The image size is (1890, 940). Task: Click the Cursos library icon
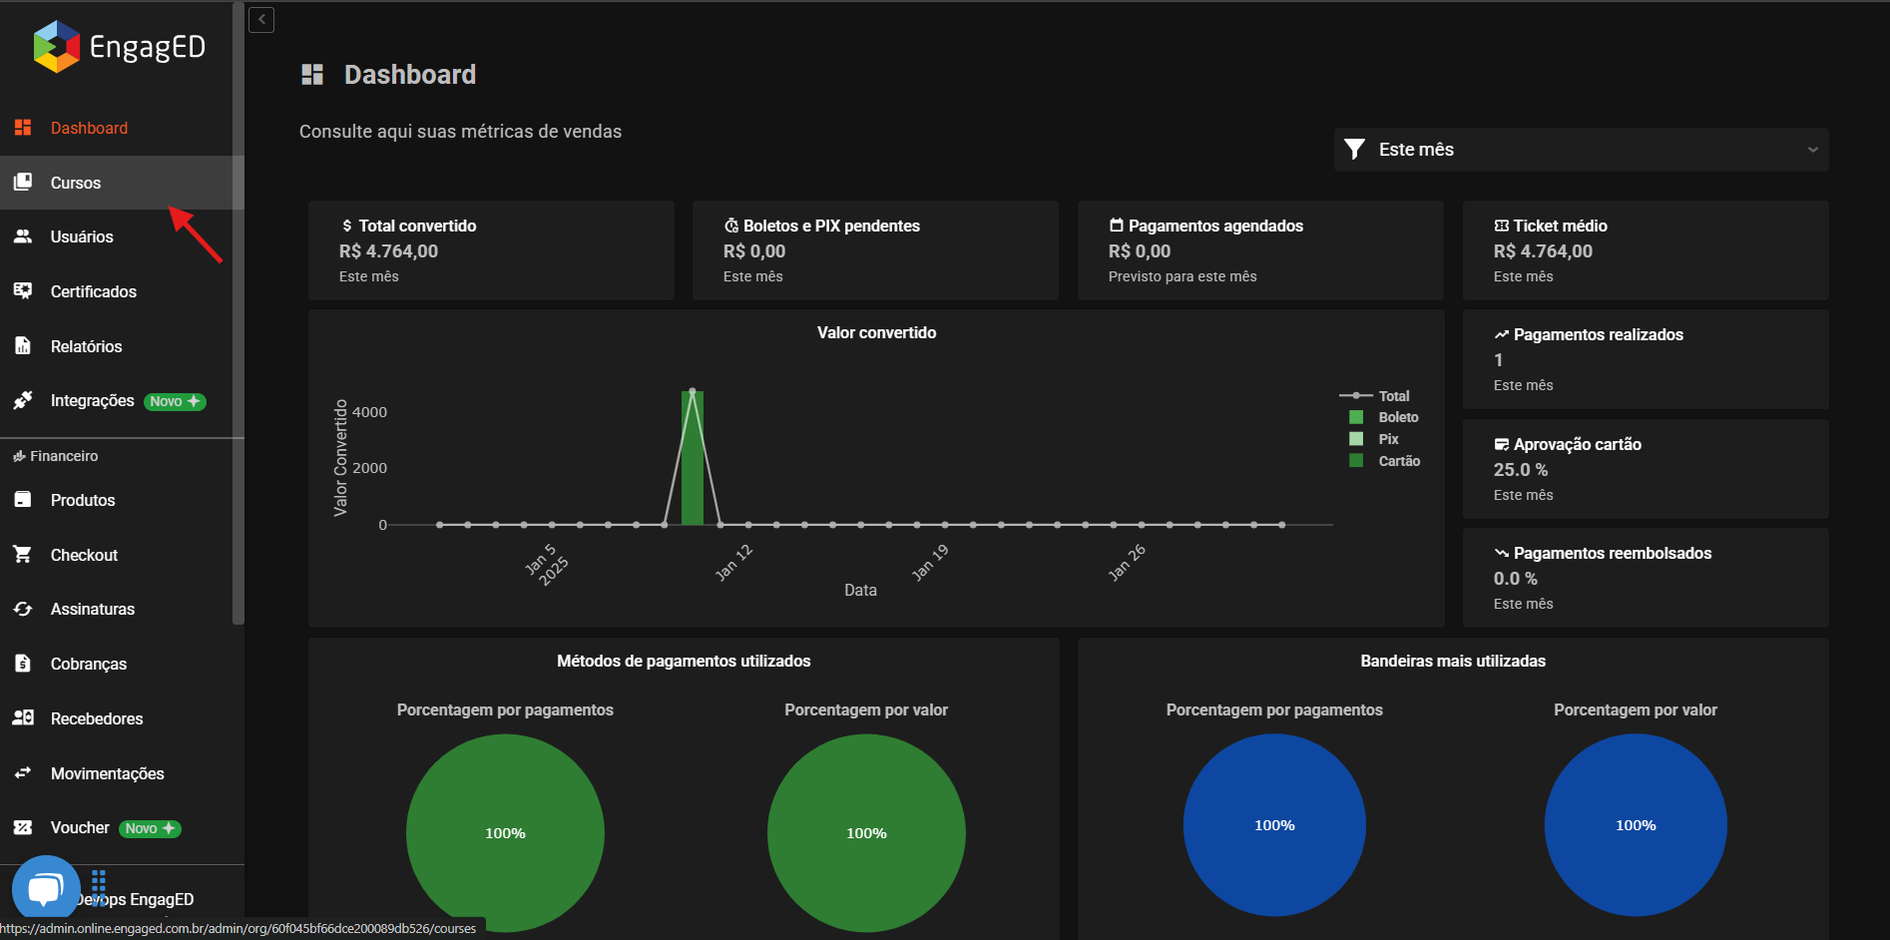(22, 182)
